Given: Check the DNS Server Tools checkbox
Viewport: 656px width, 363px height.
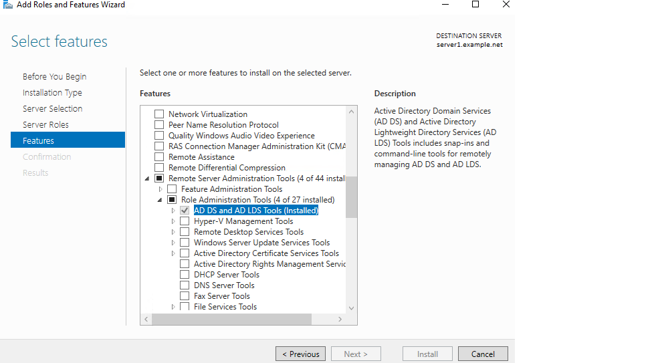Looking at the screenshot, I should click(185, 285).
